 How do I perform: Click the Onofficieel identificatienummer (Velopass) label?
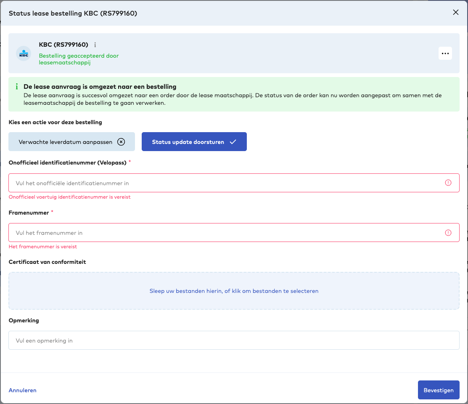pos(67,162)
